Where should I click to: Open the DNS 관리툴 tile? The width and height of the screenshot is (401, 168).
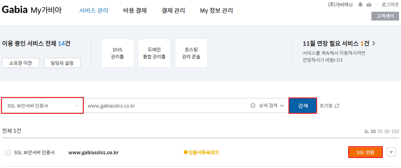click(x=118, y=53)
